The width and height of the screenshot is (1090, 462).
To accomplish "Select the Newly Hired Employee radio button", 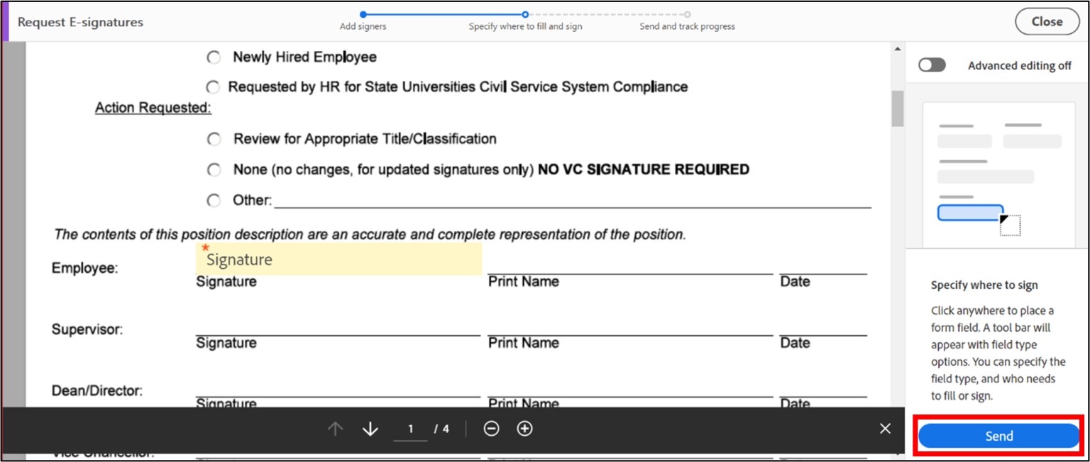I will (214, 57).
